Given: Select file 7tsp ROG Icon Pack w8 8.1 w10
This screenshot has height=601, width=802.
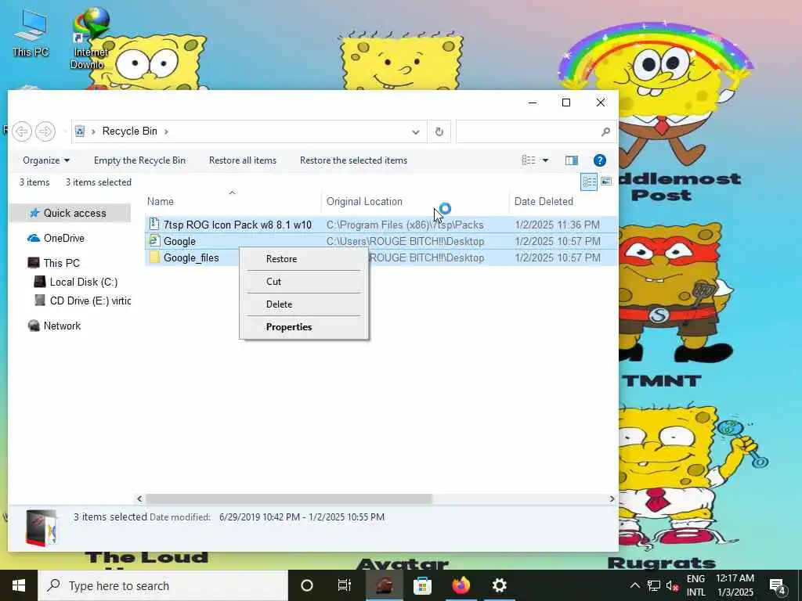Looking at the screenshot, I should [237, 225].
